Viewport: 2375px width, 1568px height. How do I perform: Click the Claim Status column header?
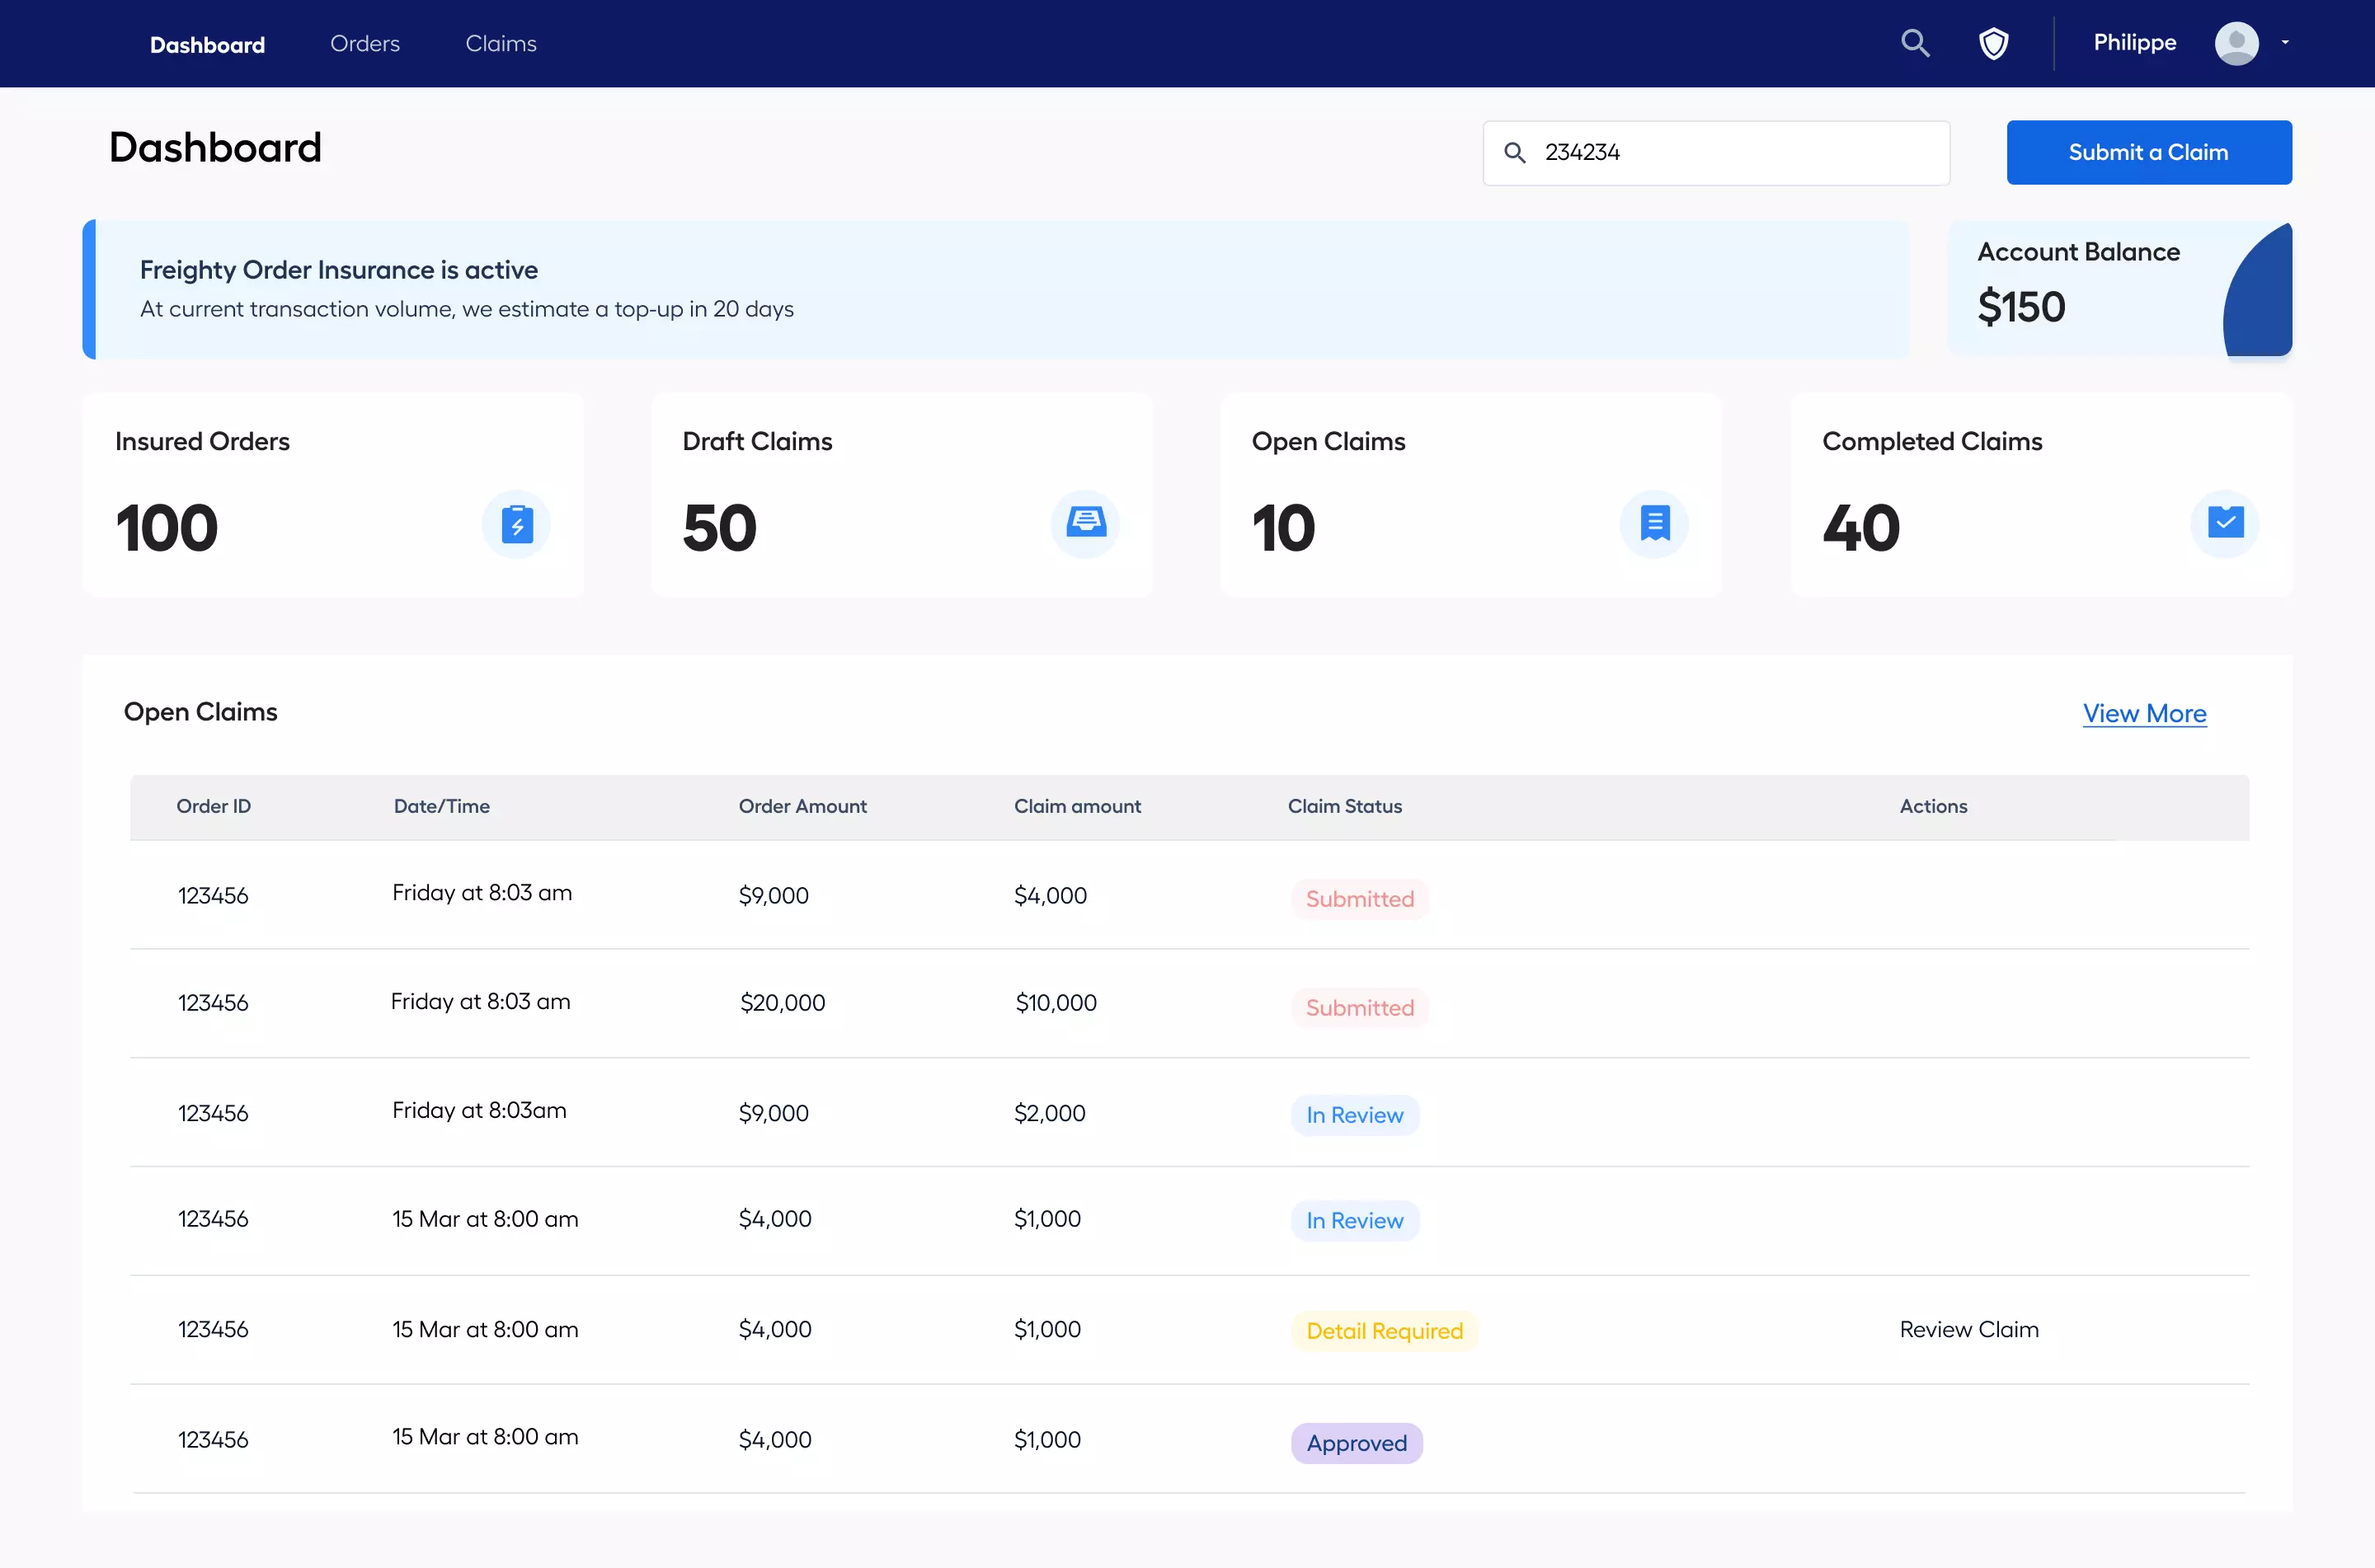tap(1344, 806)
